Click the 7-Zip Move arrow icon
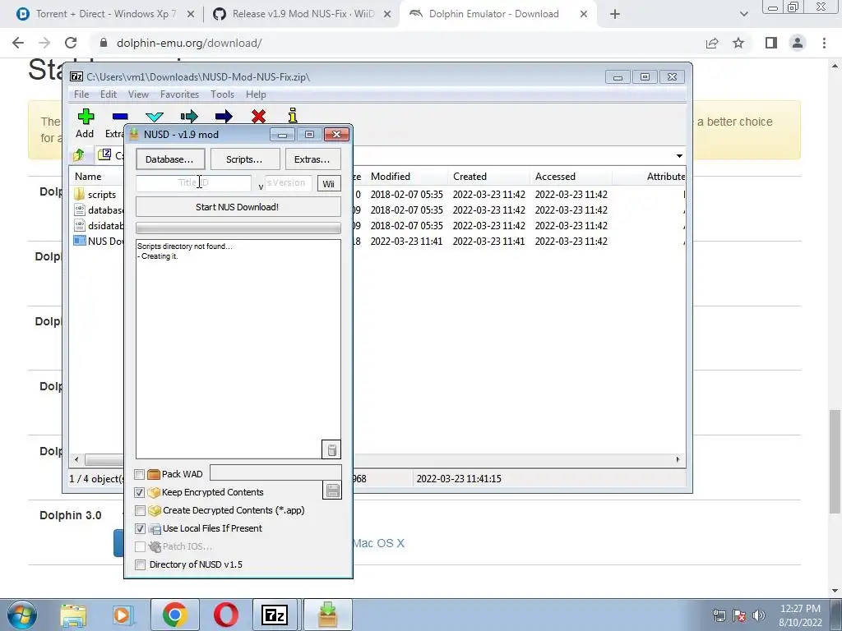Screen dimensions: 842x631 pyautogui.click(x=224, y=117)
